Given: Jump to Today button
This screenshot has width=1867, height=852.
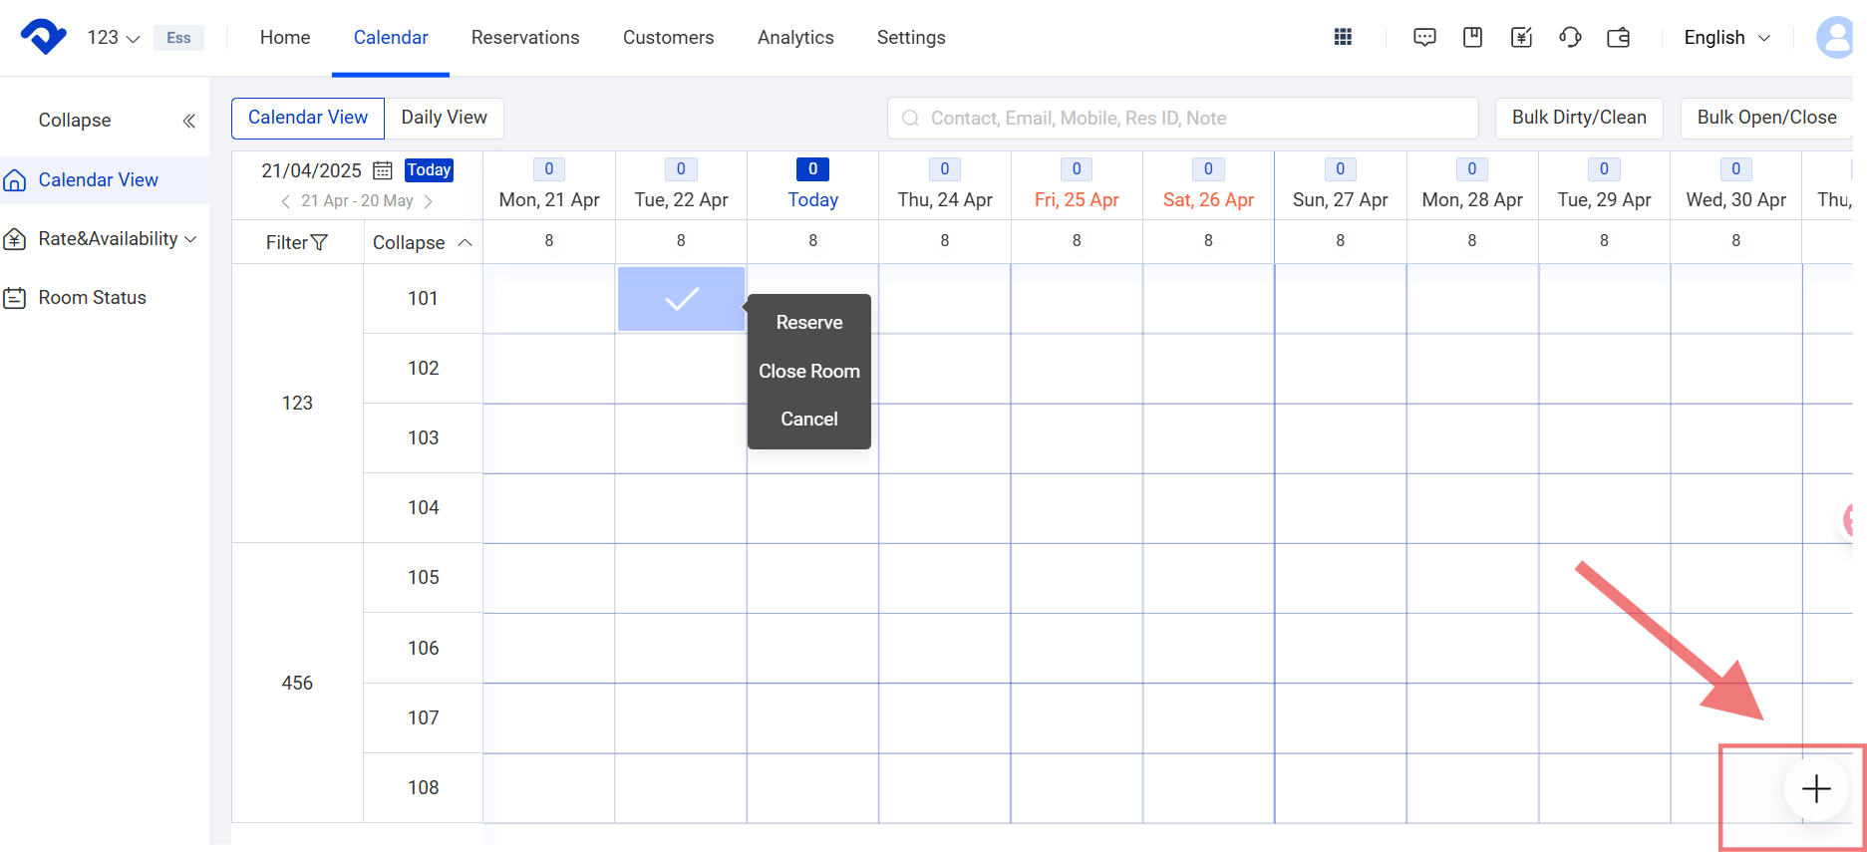Looking at the screenshot, I should [x=429, y=170].
